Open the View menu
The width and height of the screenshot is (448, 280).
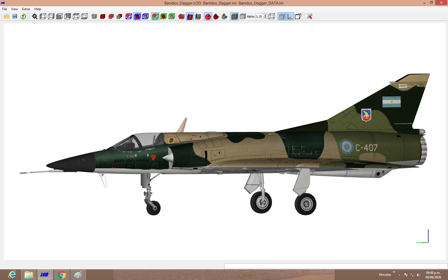pyautogui.click(x=14, y=9)
